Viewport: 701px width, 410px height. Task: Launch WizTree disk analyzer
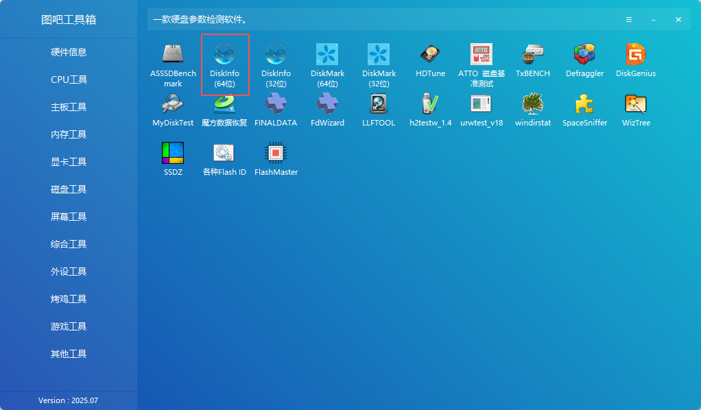point(636,110)
